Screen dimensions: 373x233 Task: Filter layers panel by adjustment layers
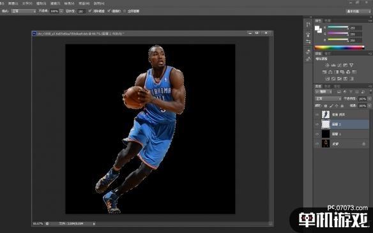coord(345,92)
